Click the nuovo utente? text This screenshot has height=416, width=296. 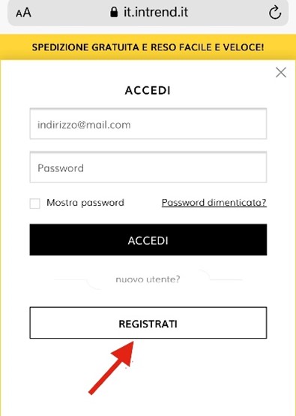(x=148, y=279)
